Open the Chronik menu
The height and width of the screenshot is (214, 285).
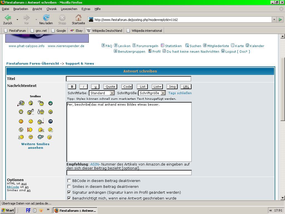coord(51,9)
